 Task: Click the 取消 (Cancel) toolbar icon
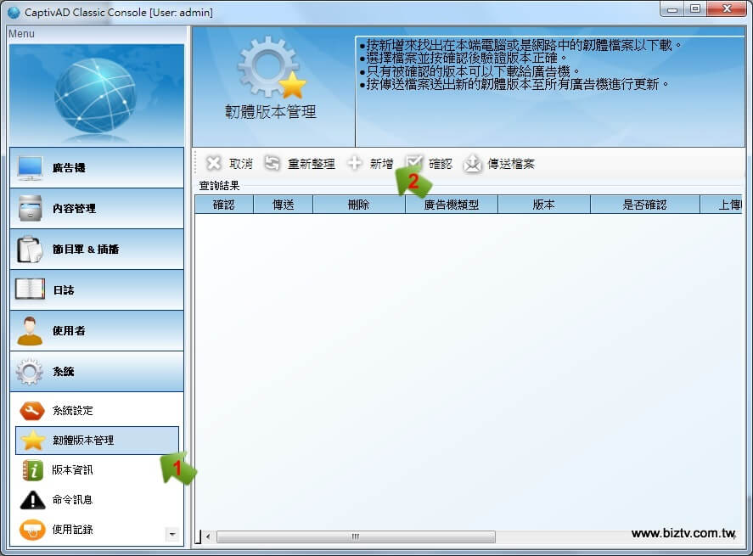(x=215, y=164)
